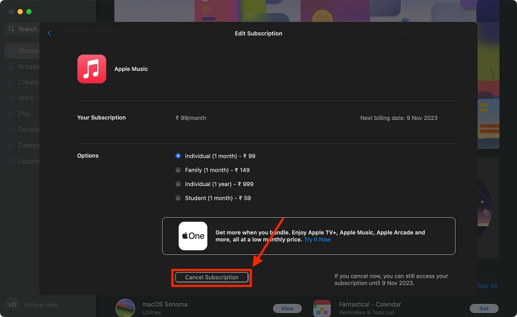Viewport: 517px width, 317px height.
Task: Click the macOS Sonoma app icon
Action: click(x=125, y=308)
